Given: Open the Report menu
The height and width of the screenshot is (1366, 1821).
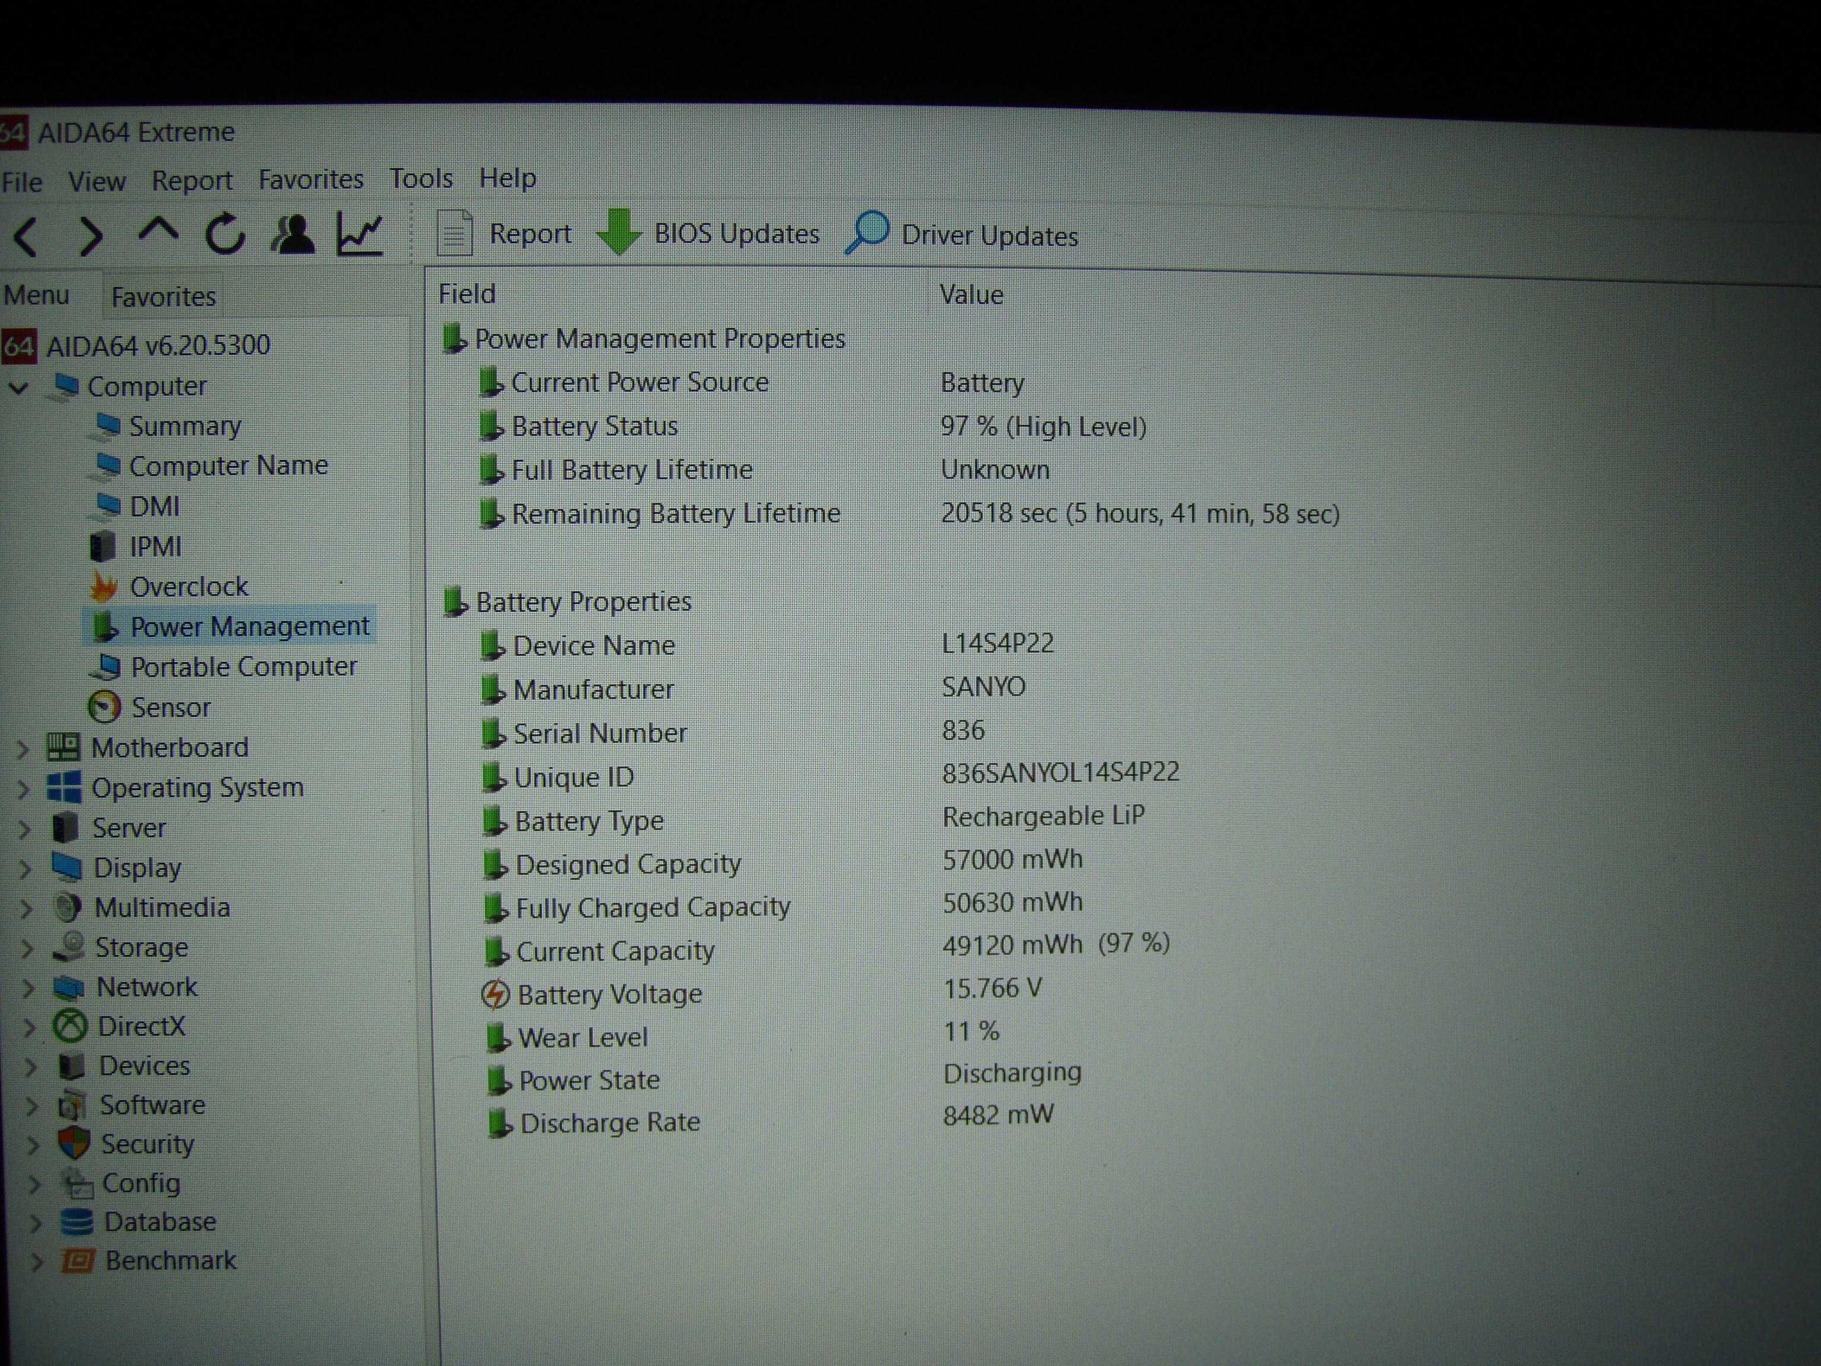Looking at the screenshot, I should (192, 180).
